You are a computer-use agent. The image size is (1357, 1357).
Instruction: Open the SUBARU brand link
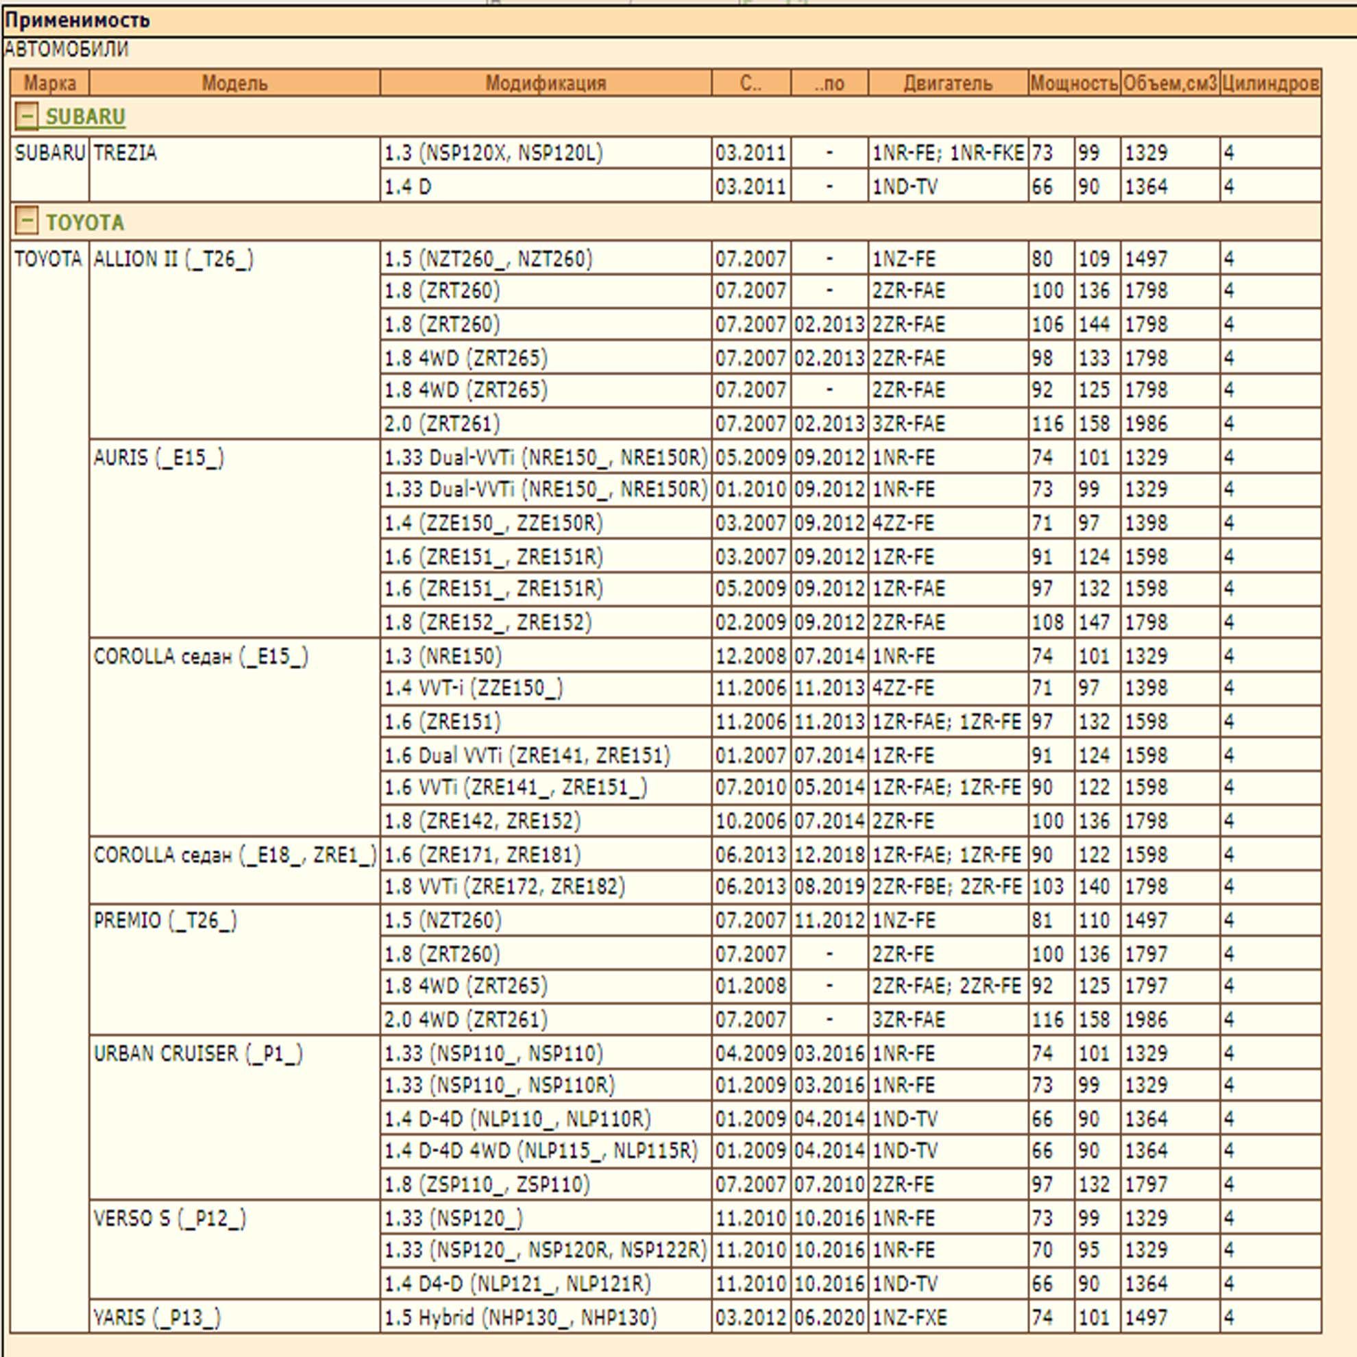(x=85, y=117)
